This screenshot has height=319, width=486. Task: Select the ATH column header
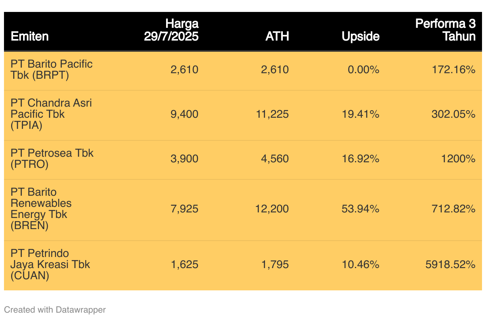pyautogui.click(x=277, y=37)
